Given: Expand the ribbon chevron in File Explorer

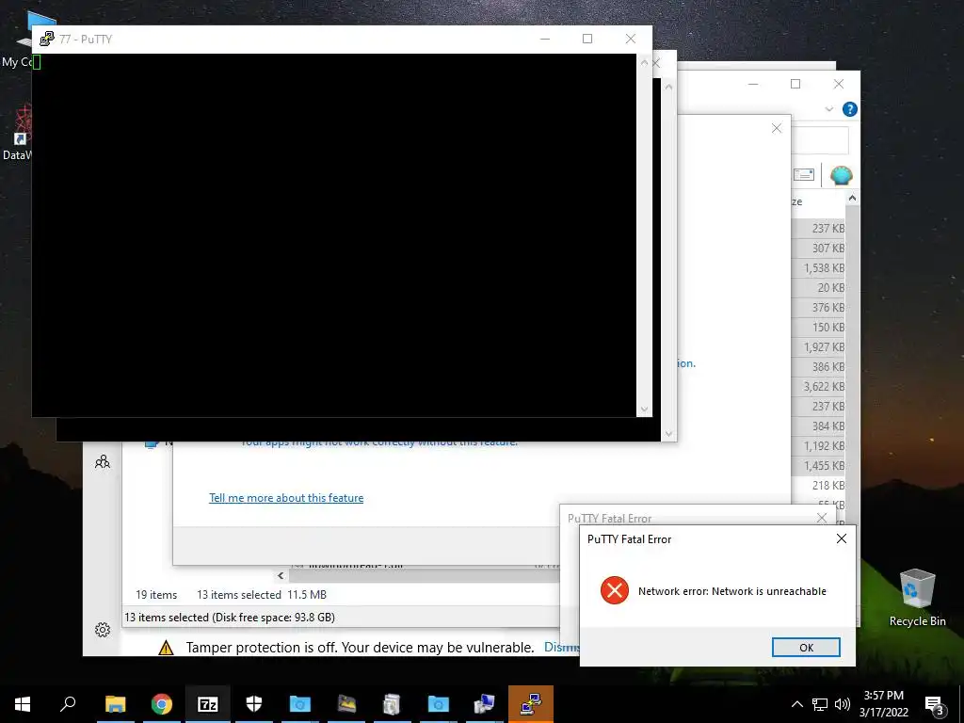Looking at the screenshot, I should click(x=828, y=109).
